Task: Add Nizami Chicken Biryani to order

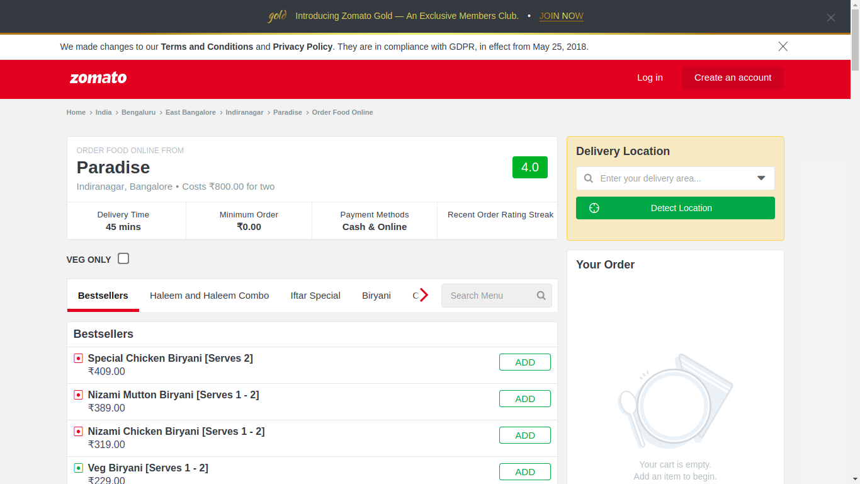Action: [x=525, y=435]
